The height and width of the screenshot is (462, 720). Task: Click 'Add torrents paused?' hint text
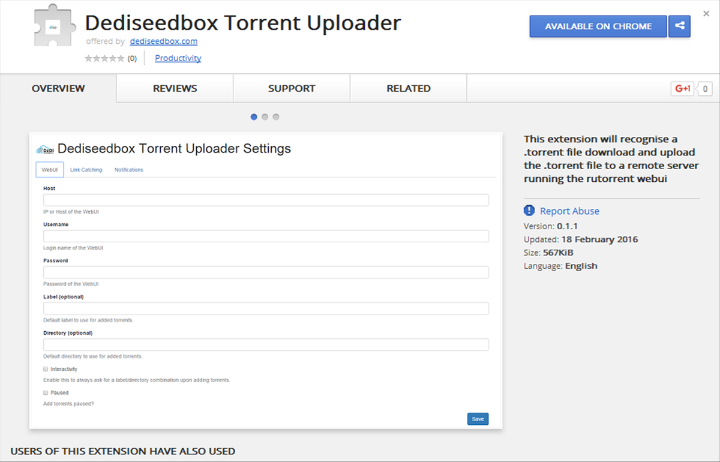pyautogui.click(x=68, y=404)
